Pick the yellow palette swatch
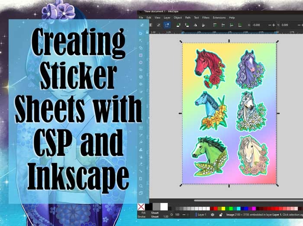The width and height of the screenshot is (303, 226). click(223, 208)
